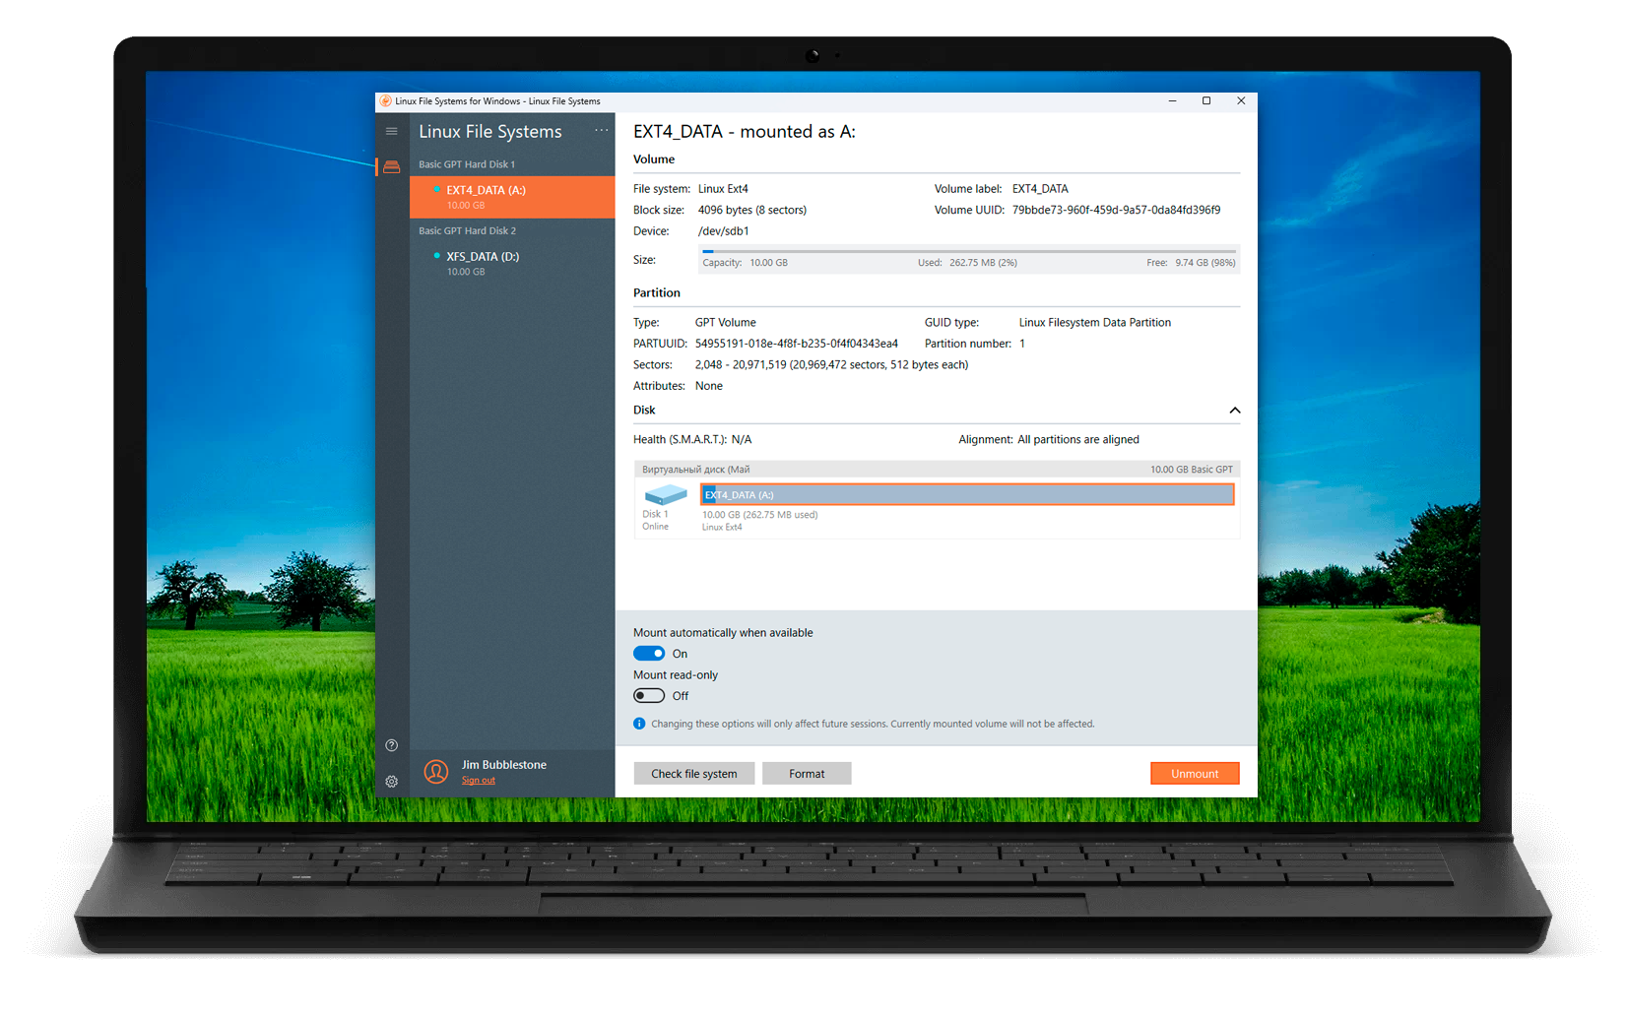The height and width of the screenshot is (1016, 1627).
Task: Click the Volume UUID value
Action: [x=1116, y=210]
